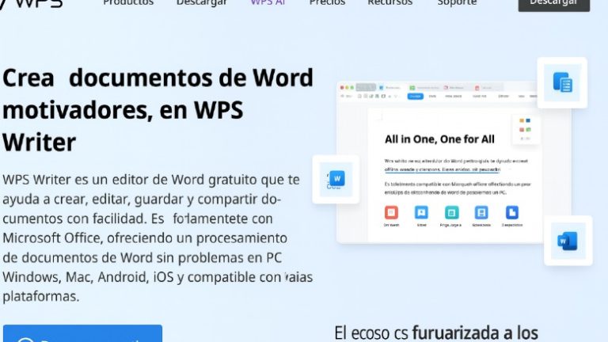Viewport: 608px width, 342px height.
Task: Click the red icon in the mockup document
Action: 391,212
